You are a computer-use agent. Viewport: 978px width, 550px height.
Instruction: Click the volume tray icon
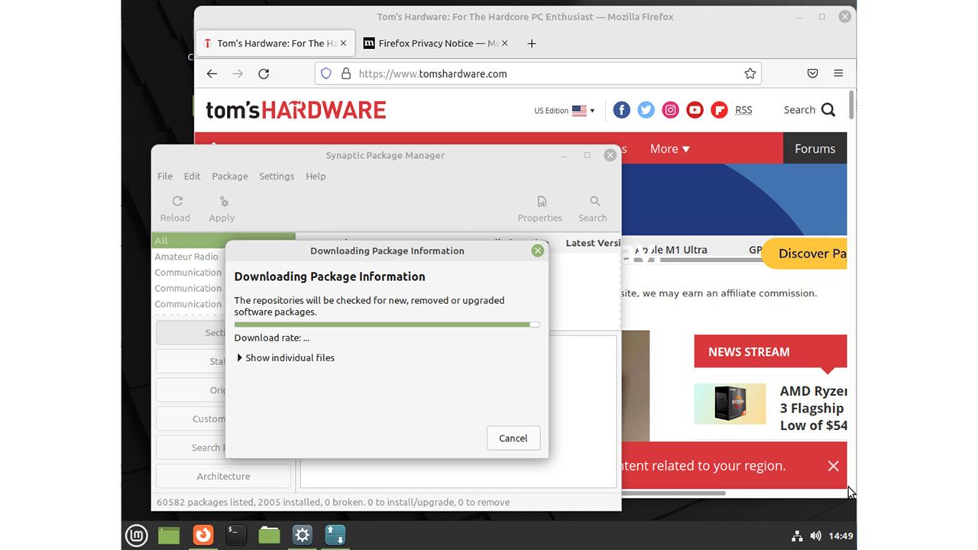(815, 536)
